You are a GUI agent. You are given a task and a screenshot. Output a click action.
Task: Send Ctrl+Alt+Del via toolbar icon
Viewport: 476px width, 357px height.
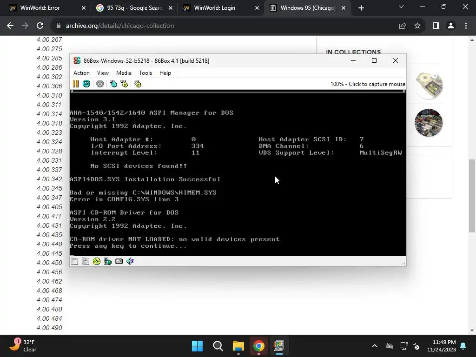[x=113, y=84]
